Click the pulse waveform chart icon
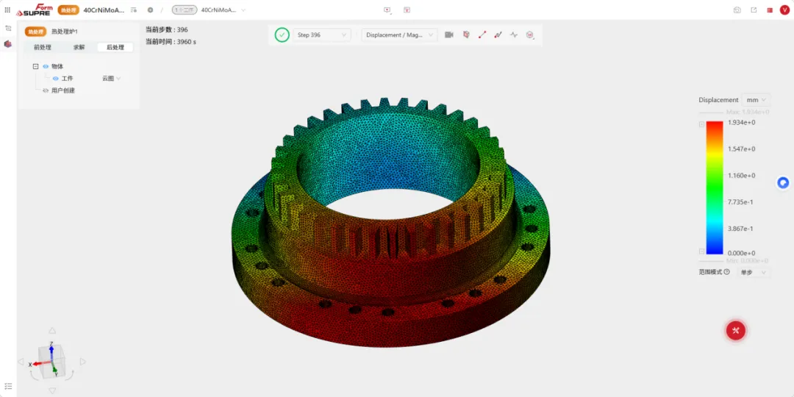 click(514, 35)
